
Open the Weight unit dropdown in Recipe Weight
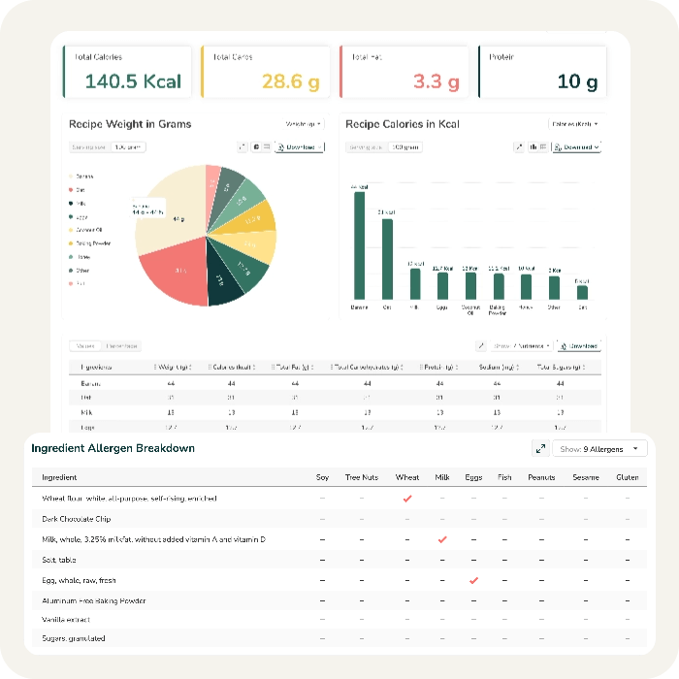click(304, 124)
